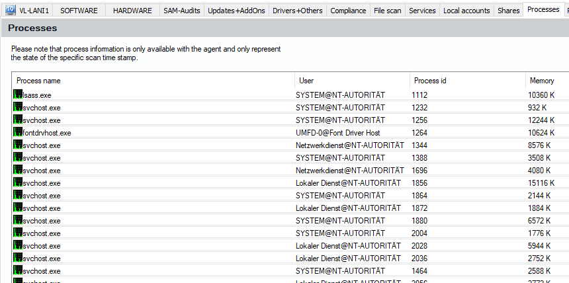The height and width of the screenshot is (283, 569).
Task: Open the Updates+AddOns tab
Action: tap(235, 11)
